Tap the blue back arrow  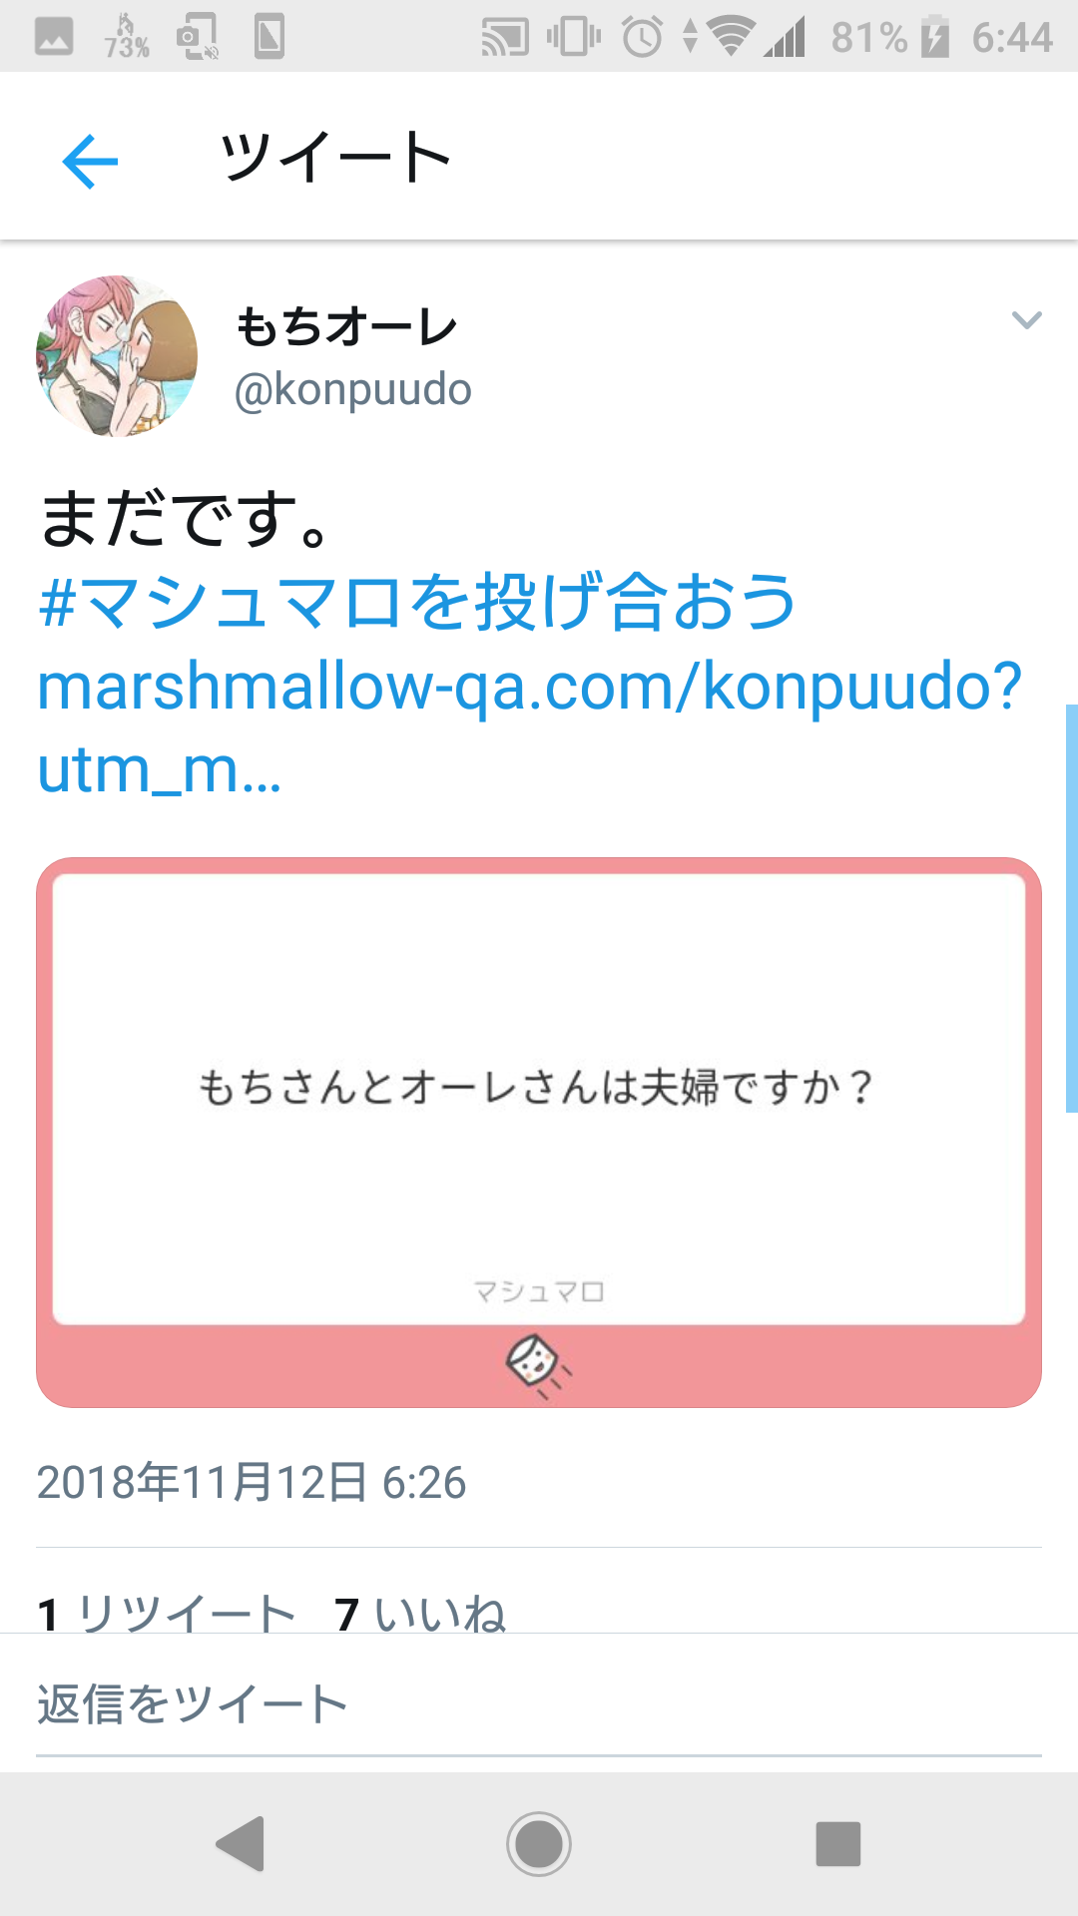[90, 161]
